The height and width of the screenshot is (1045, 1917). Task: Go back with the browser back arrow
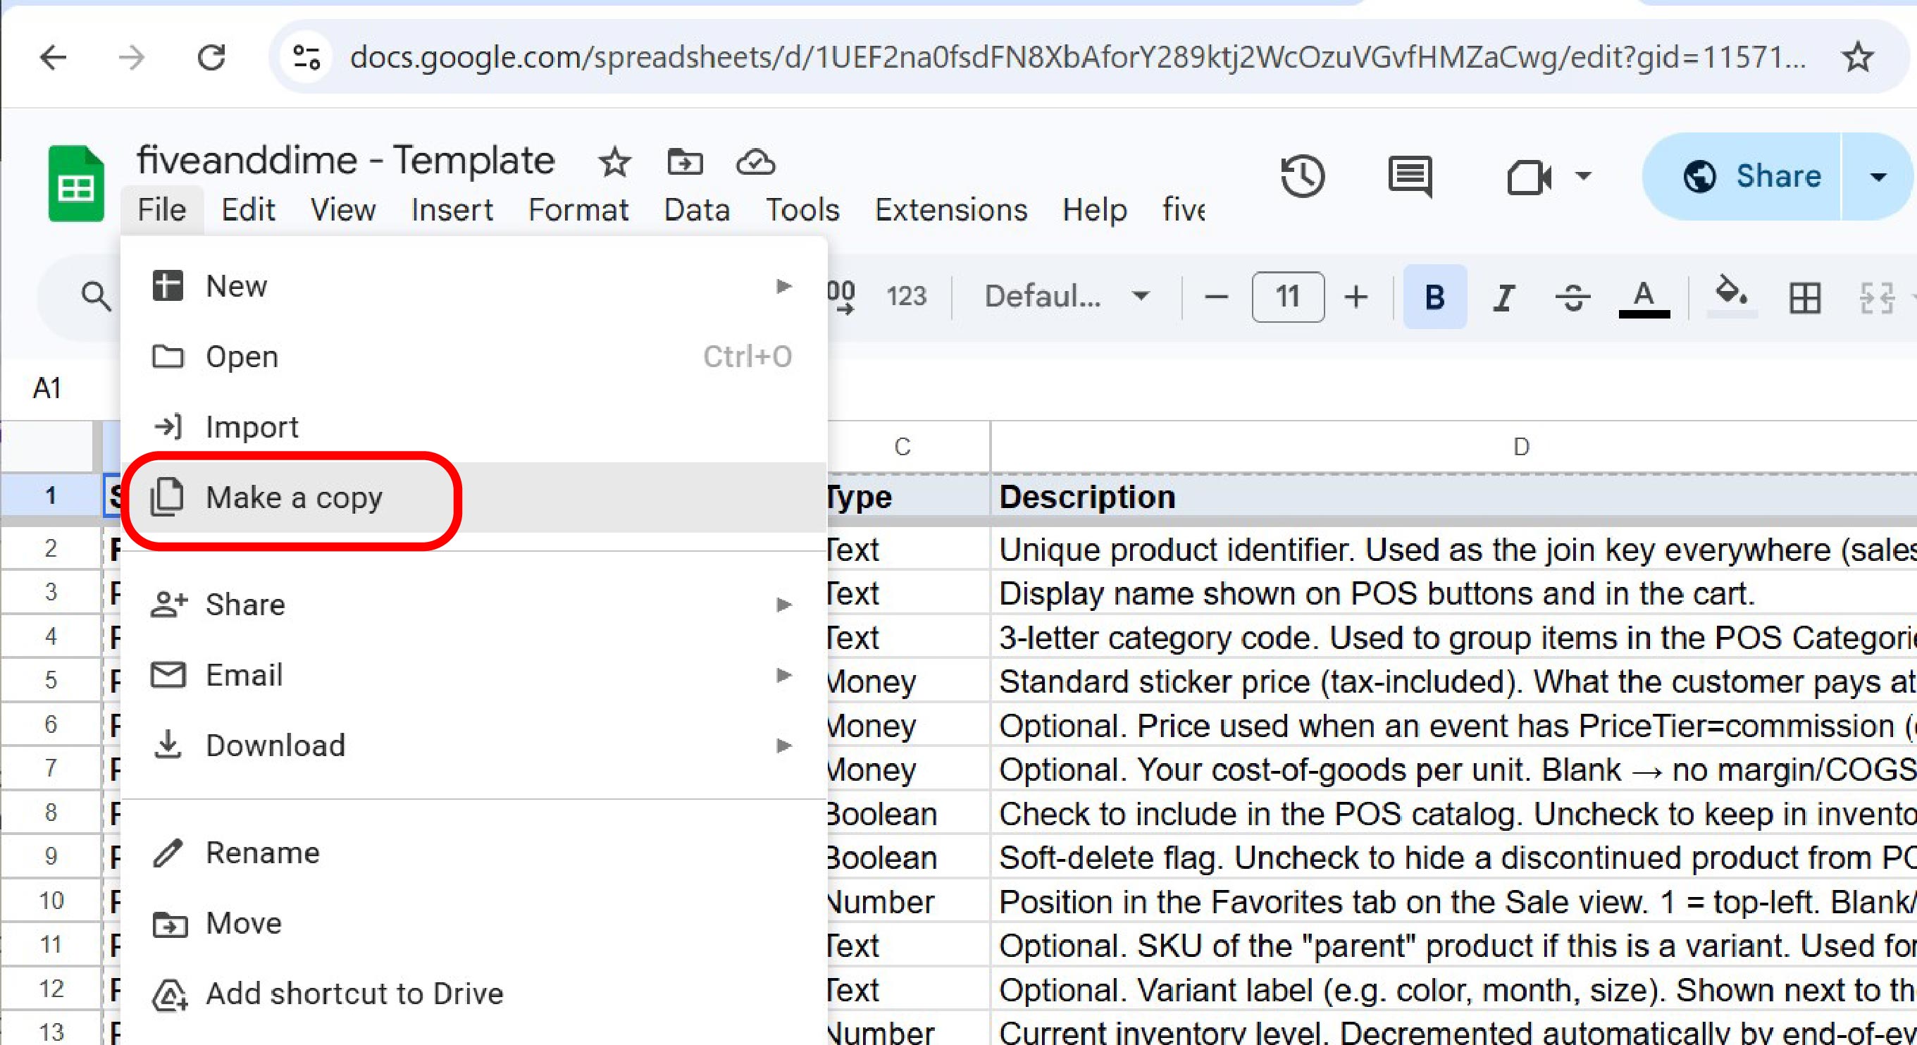point(53,57)
